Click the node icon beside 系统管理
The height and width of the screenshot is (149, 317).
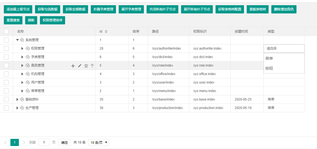[x=22, y=40]
